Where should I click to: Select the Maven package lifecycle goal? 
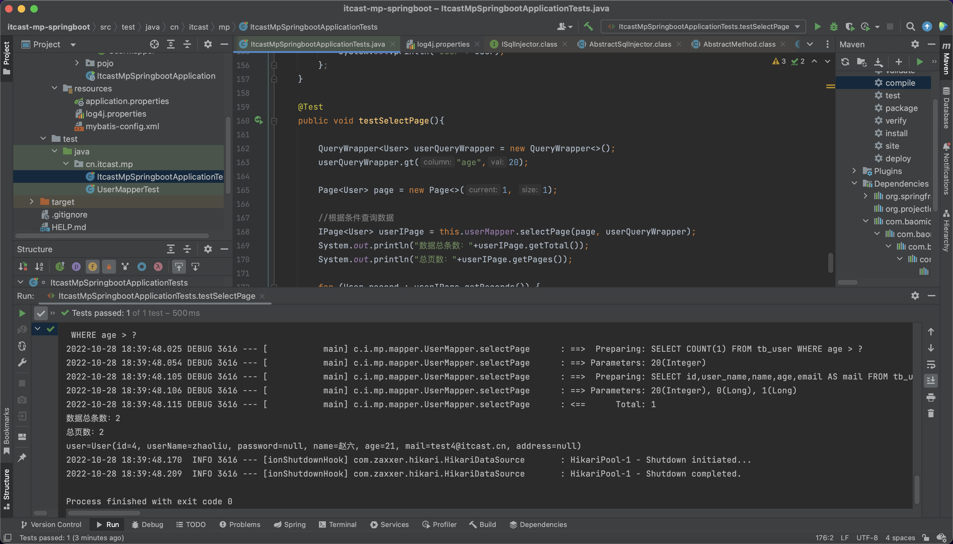(x=901, y=108)
